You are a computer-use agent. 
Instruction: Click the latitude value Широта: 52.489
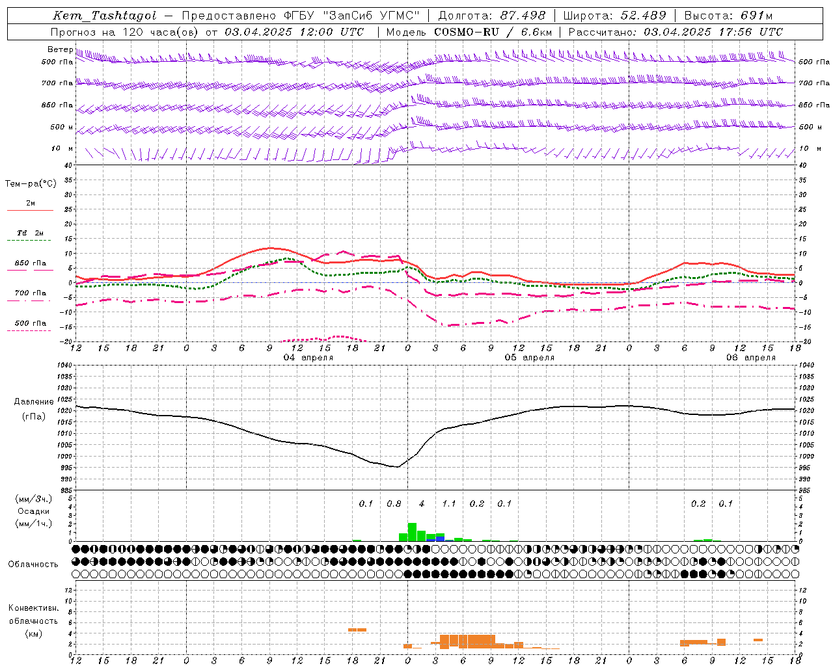click(615, 16)
